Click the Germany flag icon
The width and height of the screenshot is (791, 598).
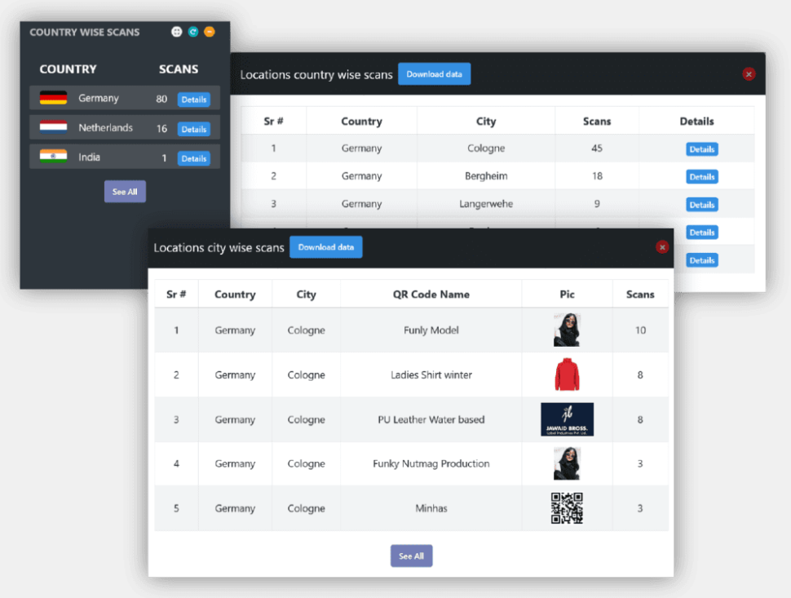53,98
